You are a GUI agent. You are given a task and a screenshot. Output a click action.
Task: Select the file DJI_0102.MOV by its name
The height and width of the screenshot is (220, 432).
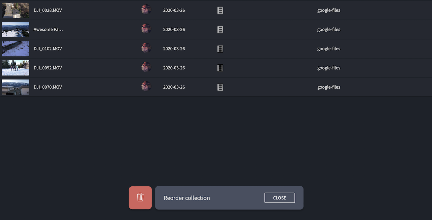click(48, 49)
